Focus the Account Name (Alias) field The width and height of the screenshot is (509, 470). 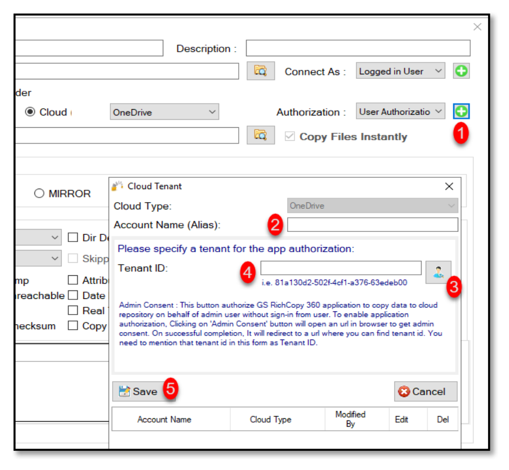point(372,225)
